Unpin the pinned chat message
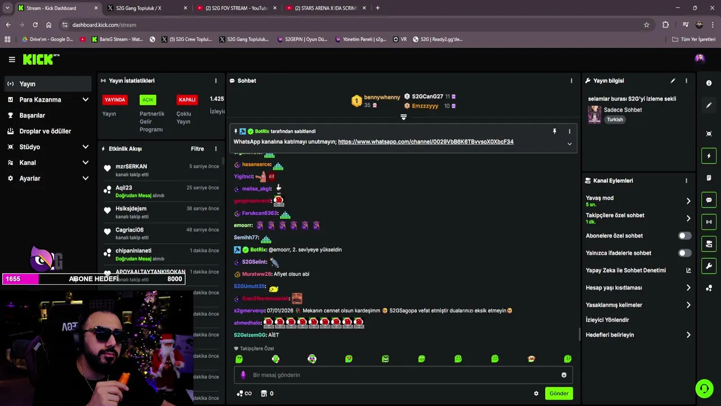721x406 pixels. 554,131
